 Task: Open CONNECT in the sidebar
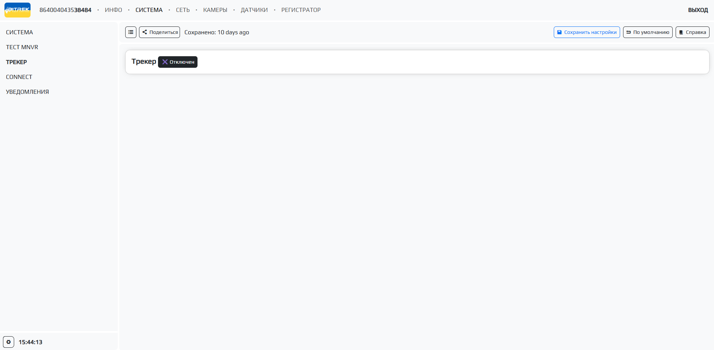point(19,77)
